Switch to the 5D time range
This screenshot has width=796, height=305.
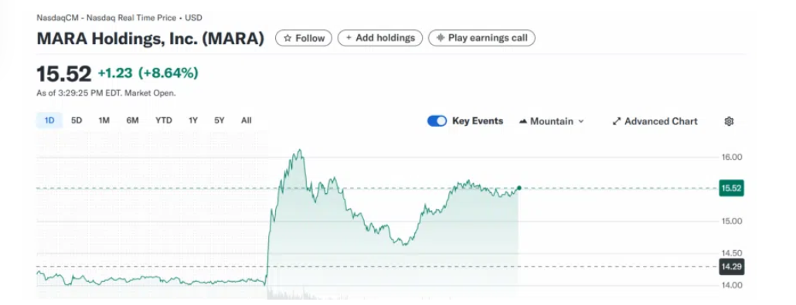(77, 120)
